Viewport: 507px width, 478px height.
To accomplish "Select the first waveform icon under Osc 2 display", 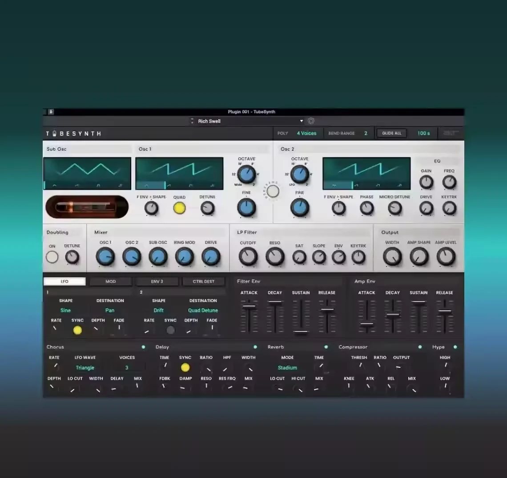I will (334, 185).
